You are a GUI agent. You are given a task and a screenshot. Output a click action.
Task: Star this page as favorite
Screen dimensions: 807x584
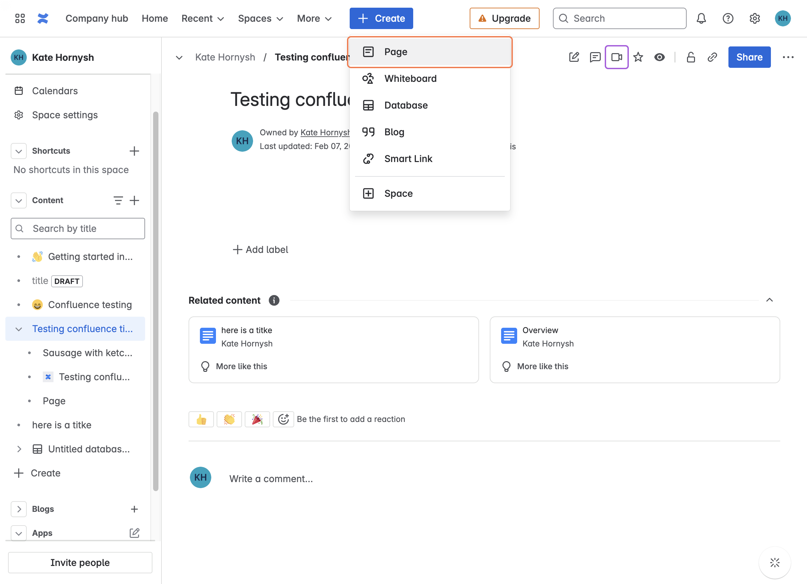pos(638,57)
